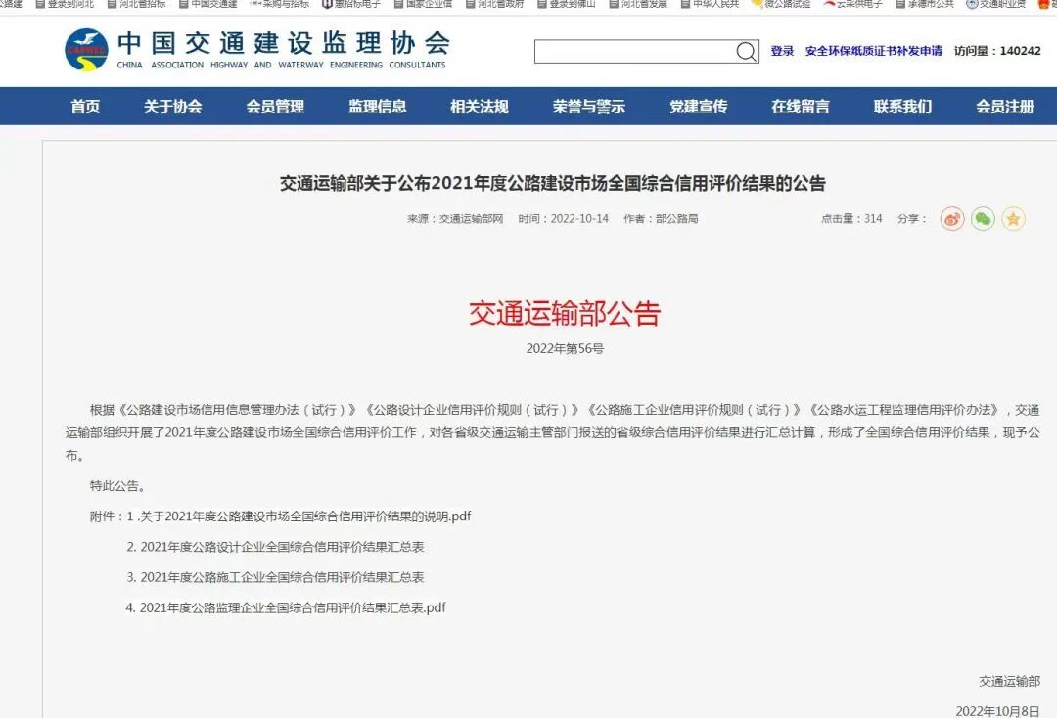Viewport: 1057px width, 718px height.
Task: Click the 登录 link
Action: coord(780,50)
